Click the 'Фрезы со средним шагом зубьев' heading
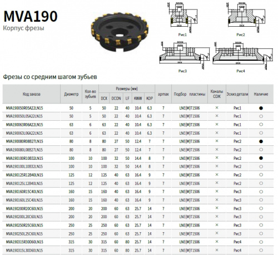Image resolution: width=278 pixels, height=255 pixels. 50,77
